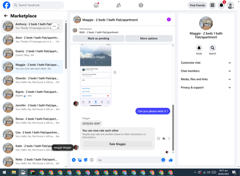This screenshot has width=240, height=176.
Task: Click the chat message scrollbar
Action: point(173,127)
